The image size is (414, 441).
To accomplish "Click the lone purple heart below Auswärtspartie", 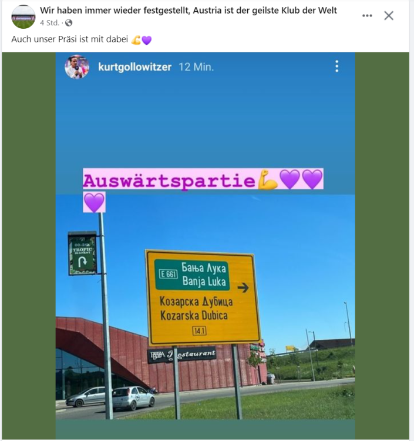I will 94,202.
